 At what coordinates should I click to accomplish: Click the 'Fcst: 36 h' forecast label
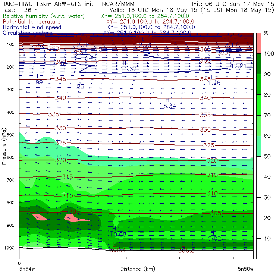[x=19, y=10]
